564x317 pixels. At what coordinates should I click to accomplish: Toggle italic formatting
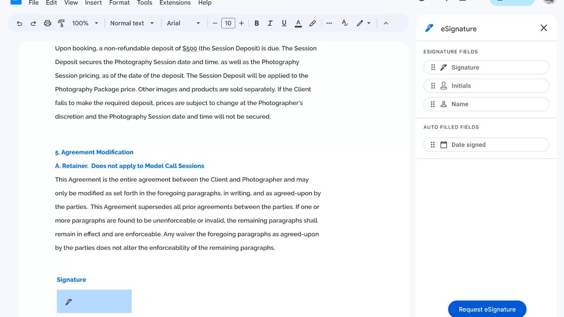tap(270, 23)
